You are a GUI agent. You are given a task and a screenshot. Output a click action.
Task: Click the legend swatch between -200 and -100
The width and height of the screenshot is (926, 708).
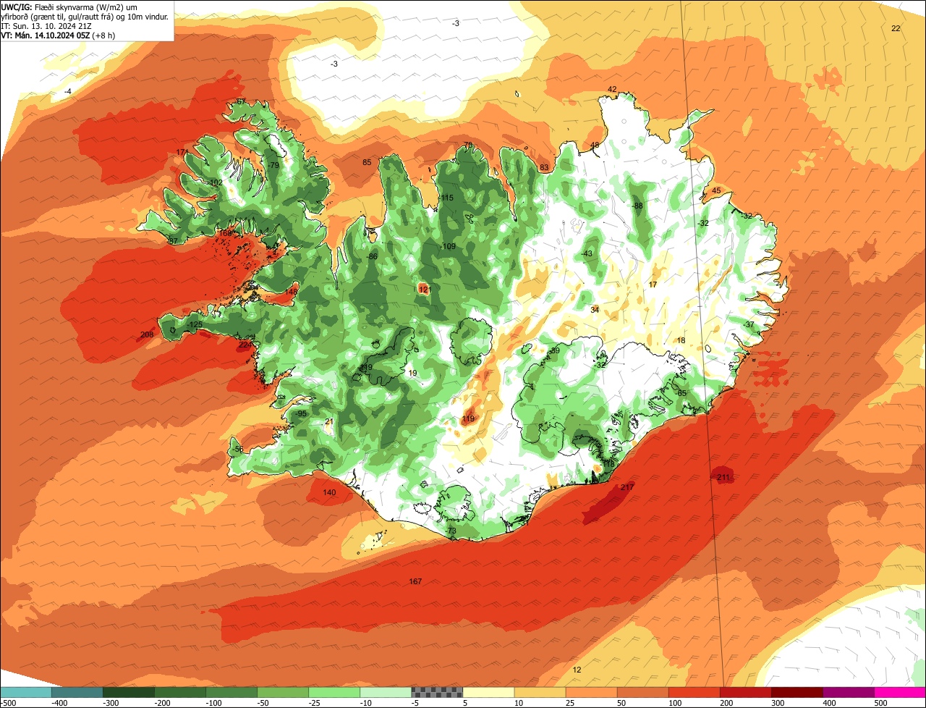coord(180,692)
